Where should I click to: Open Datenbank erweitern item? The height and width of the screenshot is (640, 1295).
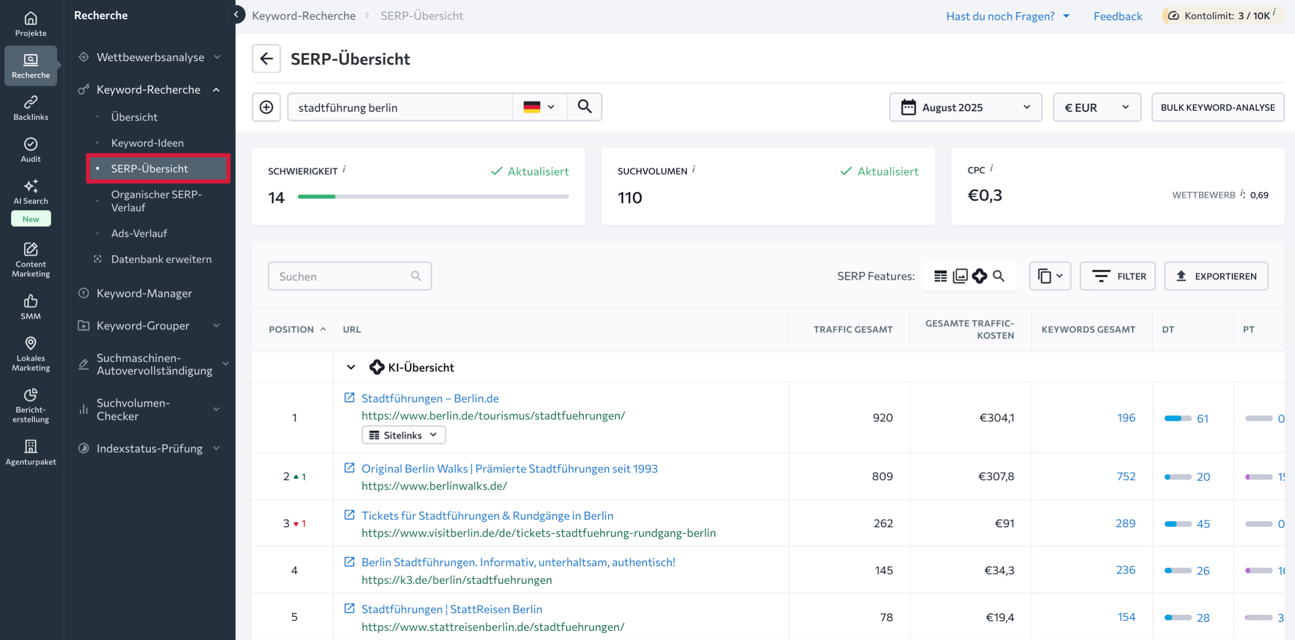coord(161,259)
